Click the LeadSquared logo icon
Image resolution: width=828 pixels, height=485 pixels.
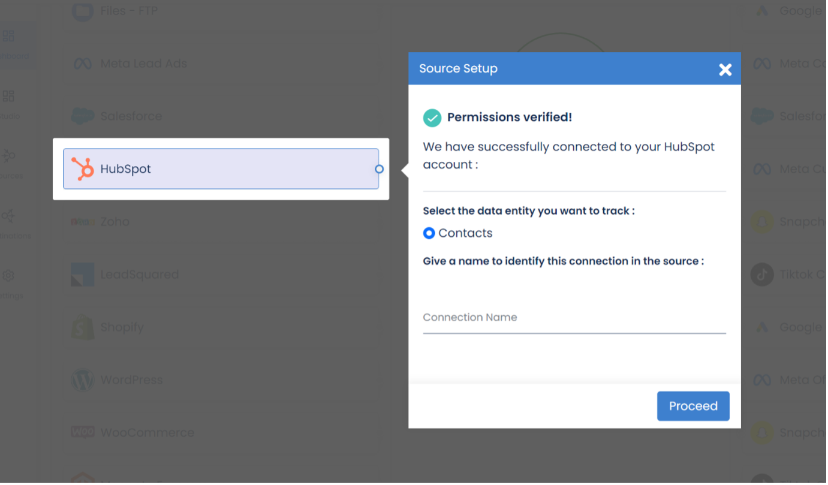[83, 275]
